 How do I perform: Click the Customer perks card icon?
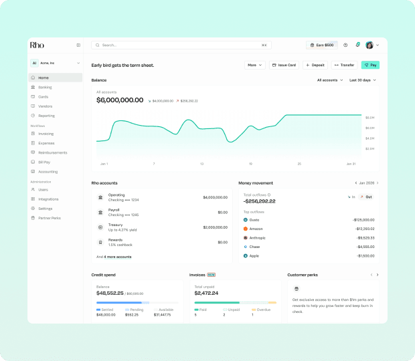[297, 289]
